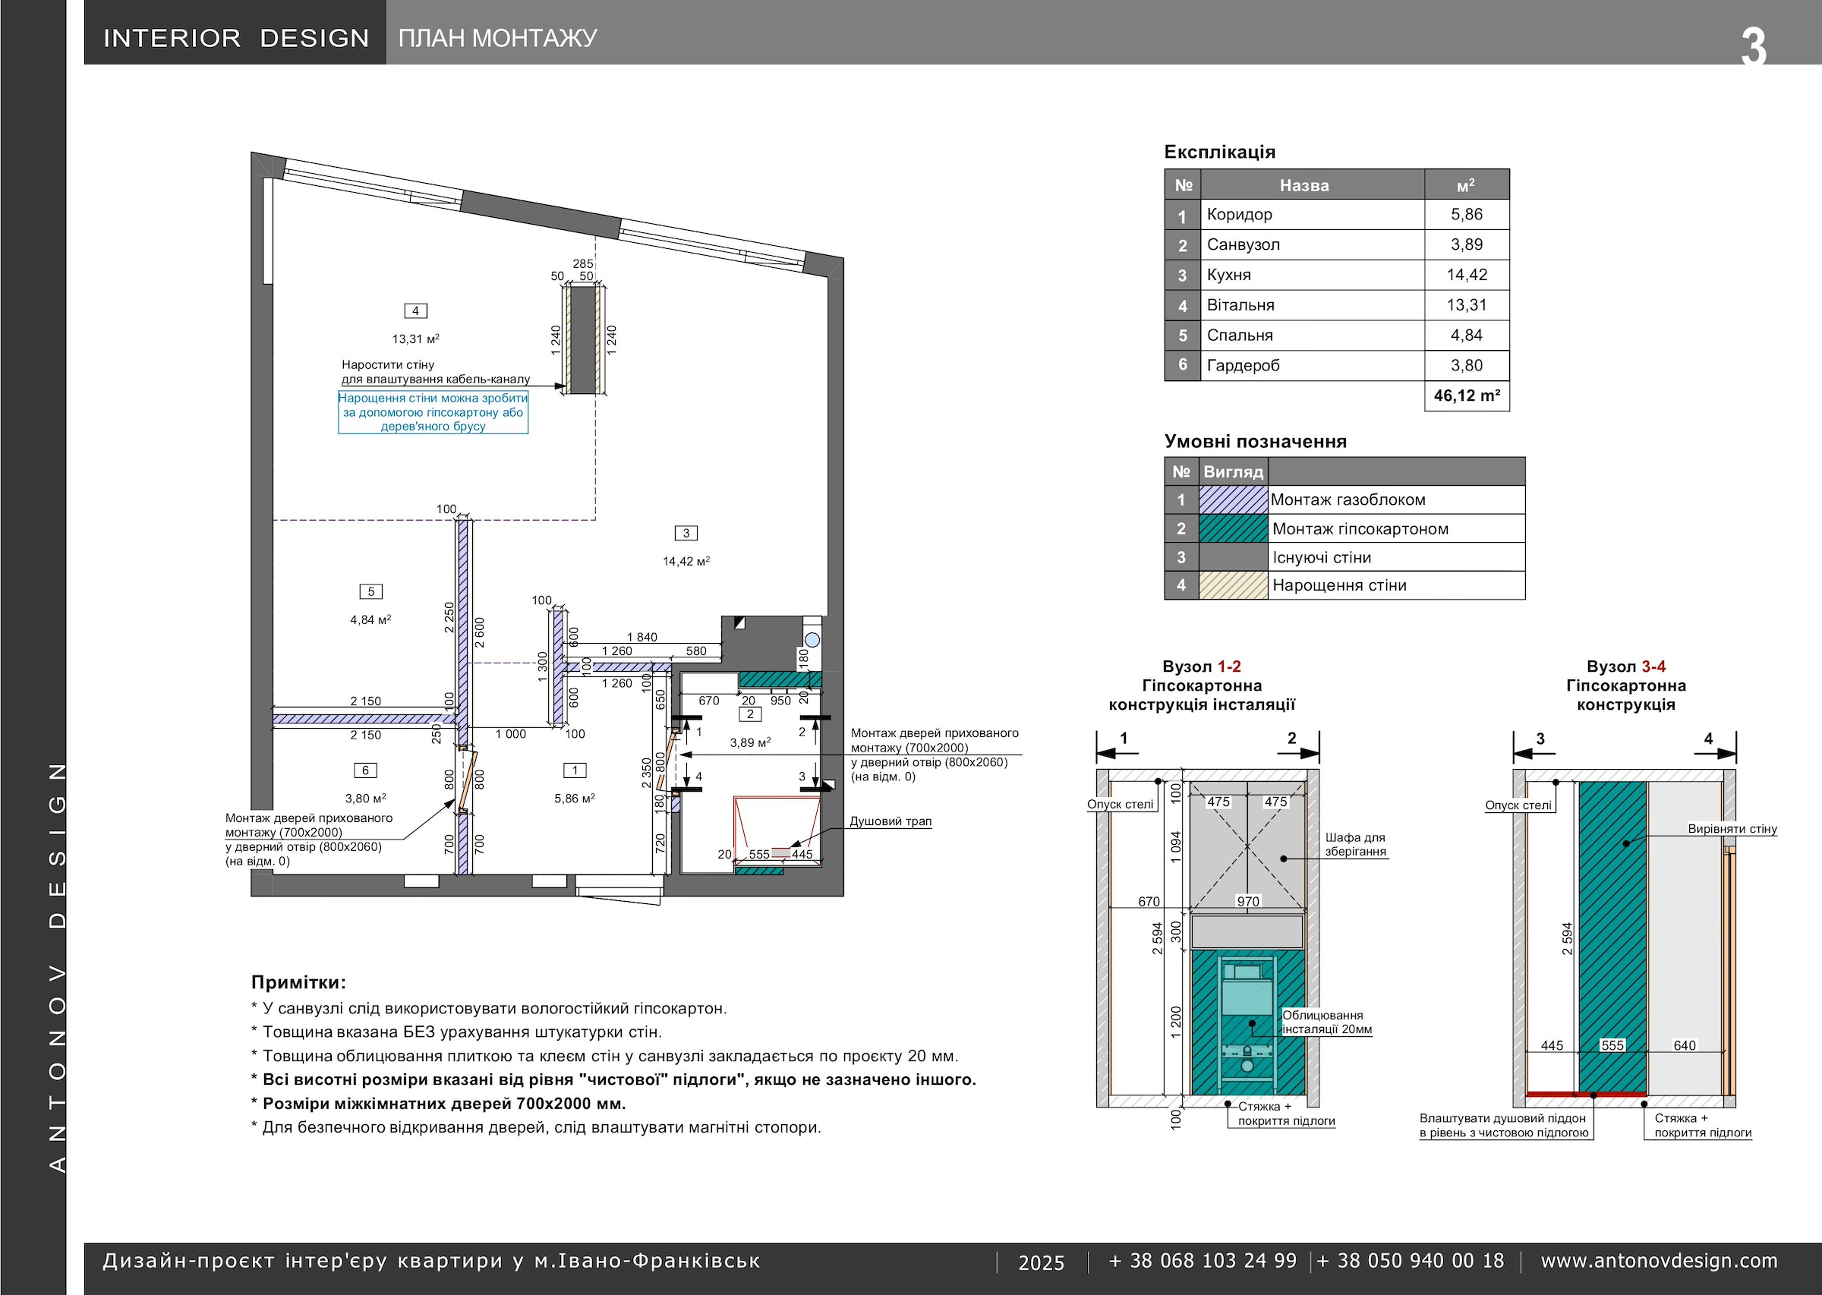Click the room number 4 tag in living room
Viewport: 1822px width, 1295px height.
tap(415, 311)
